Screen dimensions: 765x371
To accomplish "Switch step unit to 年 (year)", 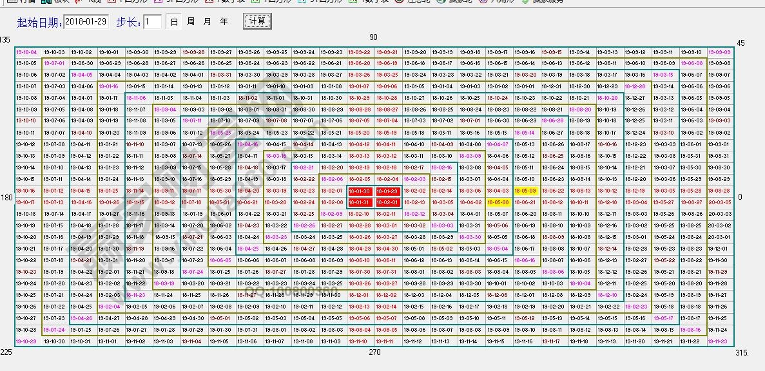I will pyautogui.click(x=224, y=22).
